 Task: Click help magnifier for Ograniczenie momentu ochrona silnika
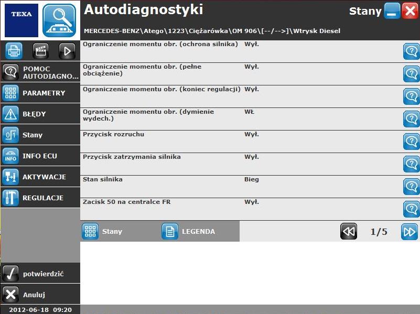pyautogui.click(x=411, y=51)
